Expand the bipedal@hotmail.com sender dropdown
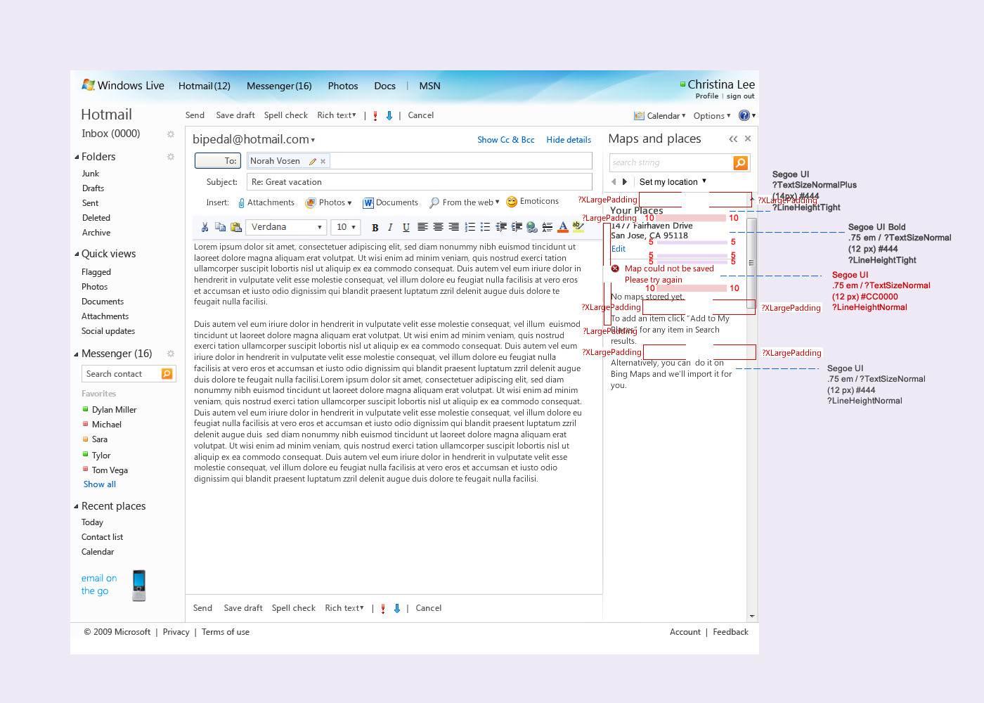This screenshot has height=703, width=984. (x=313, y=141)
